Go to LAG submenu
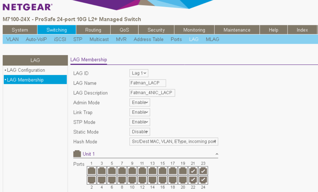Viewport: 318px width, 192px height. coord(194,39)
